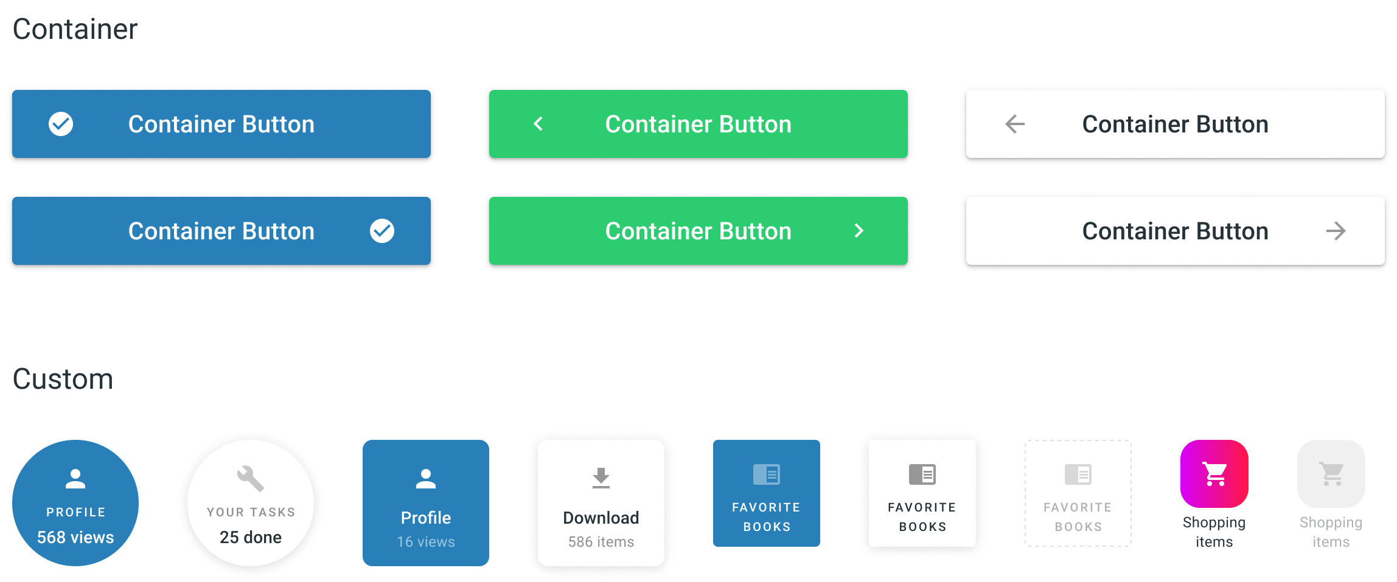Click the checkmark icon on right-aligned blue button
1397x582 pixels.
[x=382, y=231]
